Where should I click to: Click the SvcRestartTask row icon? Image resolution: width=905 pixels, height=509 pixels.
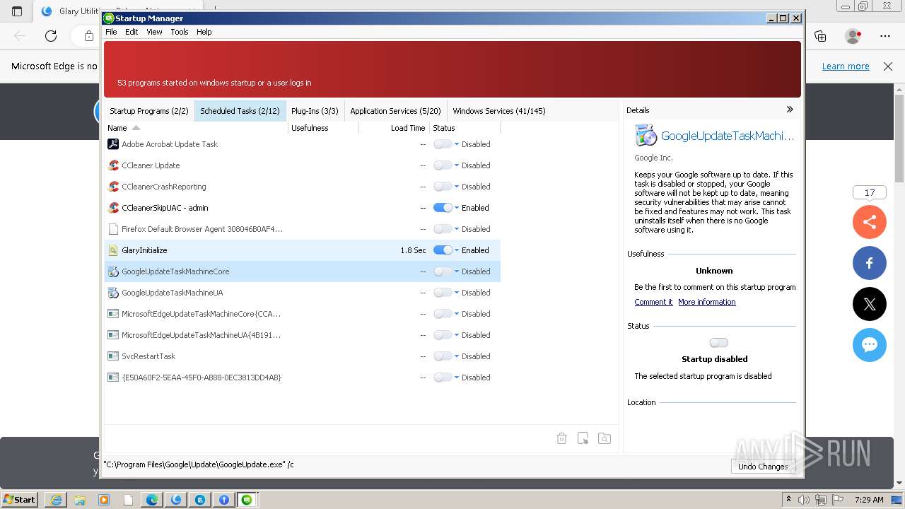(x=113, y=356)
